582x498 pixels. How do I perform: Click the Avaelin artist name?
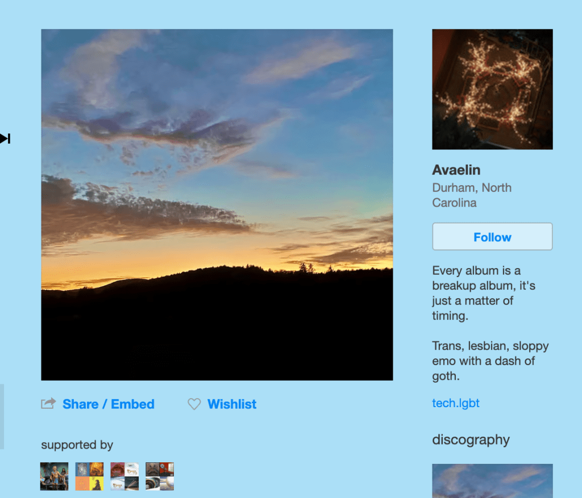[x=456, y=170]
